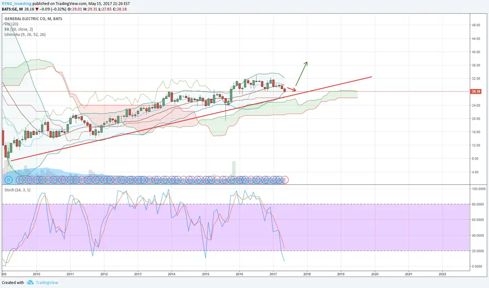Click the 48.00 price axis label

pos(476,25)
